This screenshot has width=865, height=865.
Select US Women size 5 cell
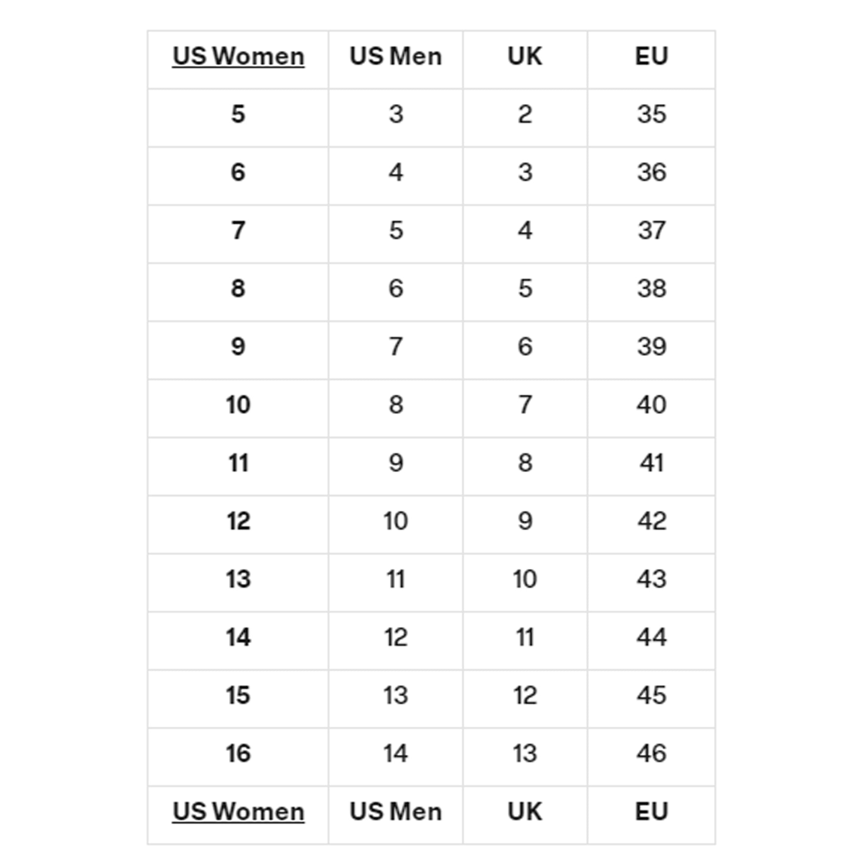[238, 114]
